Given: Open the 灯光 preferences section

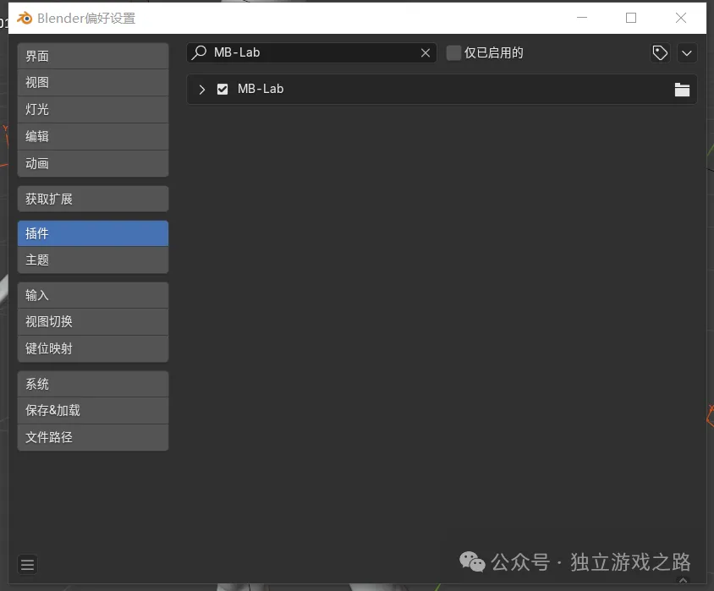Looking at the screenshot, I should click(92, 109).
